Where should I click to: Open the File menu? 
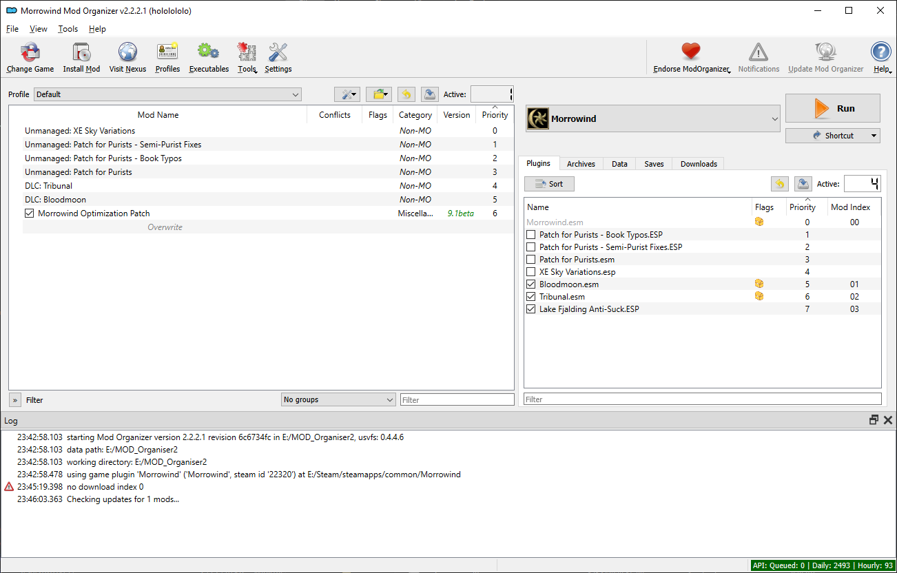12,29
